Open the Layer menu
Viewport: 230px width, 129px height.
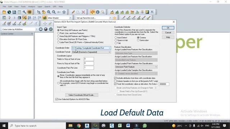40,6
